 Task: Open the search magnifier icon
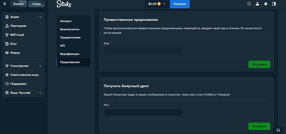249,4
